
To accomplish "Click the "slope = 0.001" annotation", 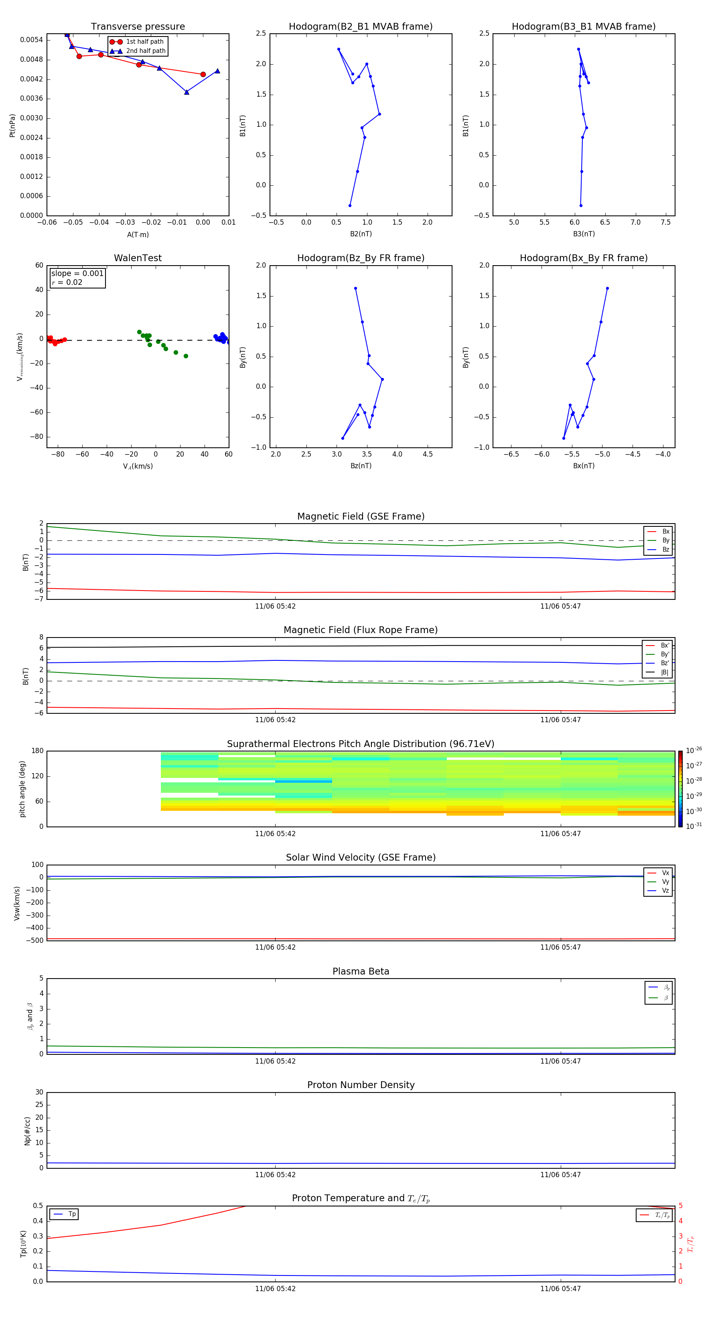I will (77, 274).
